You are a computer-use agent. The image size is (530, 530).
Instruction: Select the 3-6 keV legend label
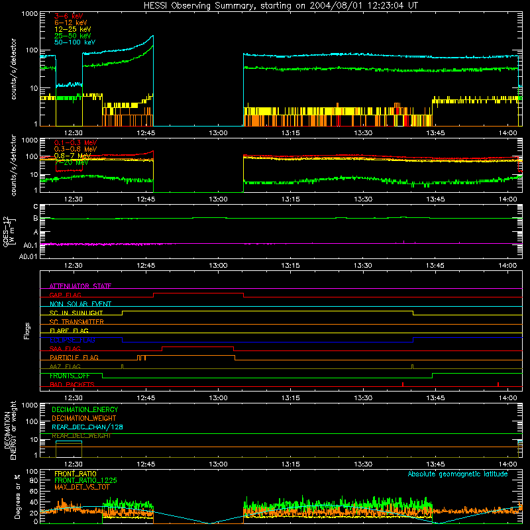(68, 16)
